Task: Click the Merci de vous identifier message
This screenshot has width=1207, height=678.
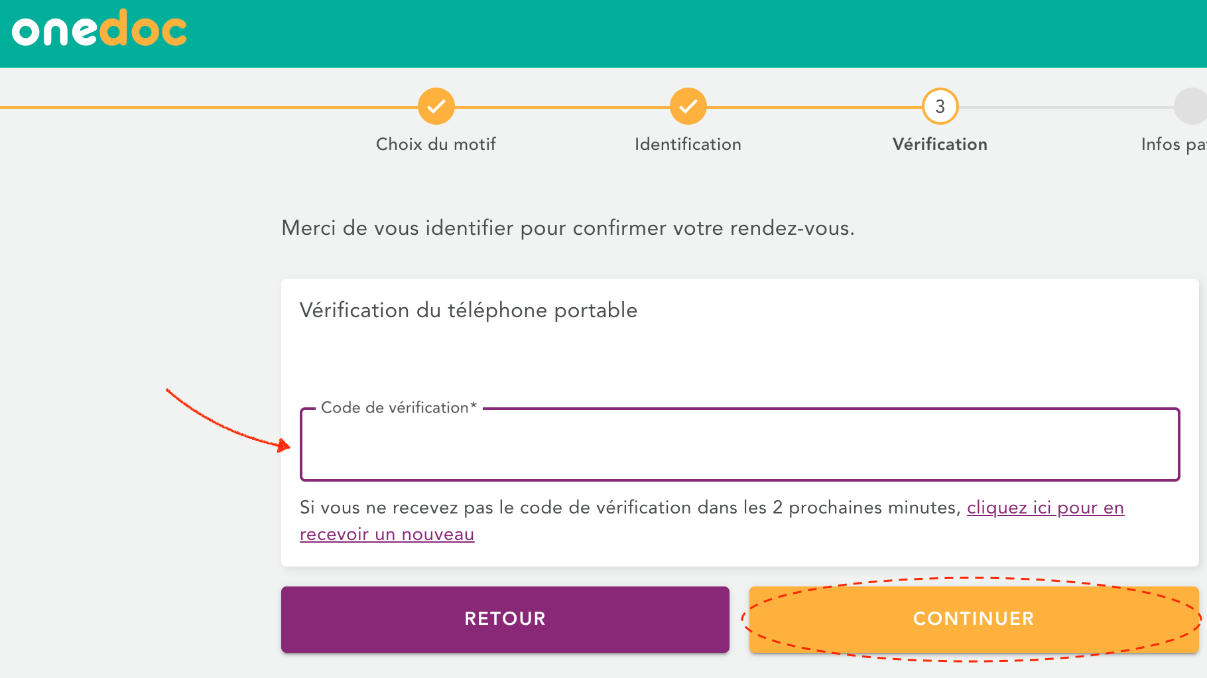Action: (x=568, y=228)
